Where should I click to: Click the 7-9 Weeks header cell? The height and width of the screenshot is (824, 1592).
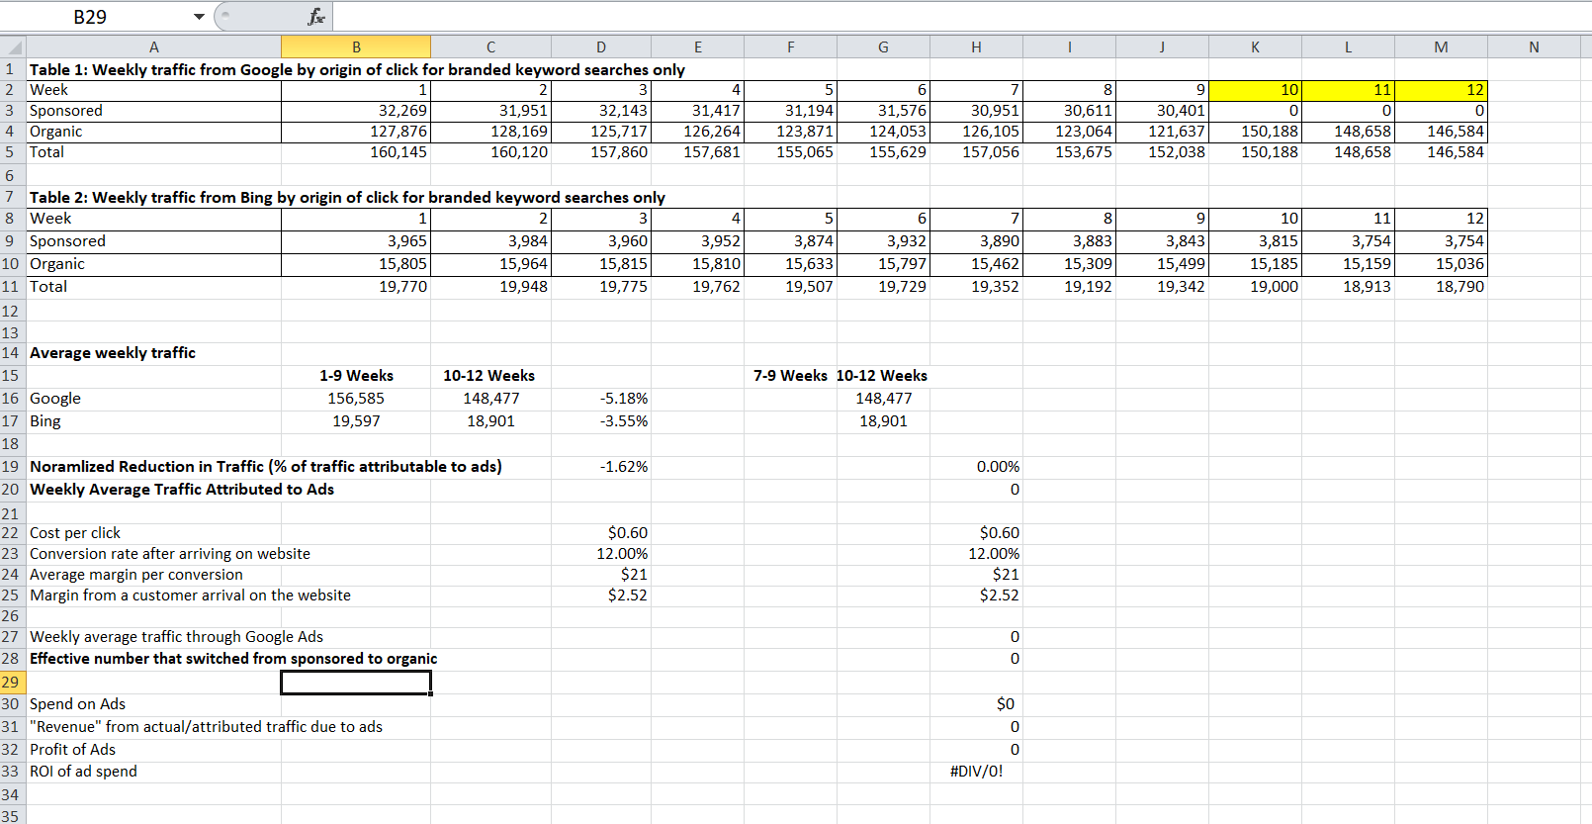(x=790, y=376)
